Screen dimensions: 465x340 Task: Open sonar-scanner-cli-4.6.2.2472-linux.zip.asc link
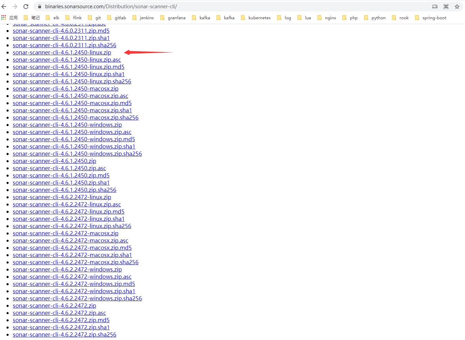[x=67, y=204]
